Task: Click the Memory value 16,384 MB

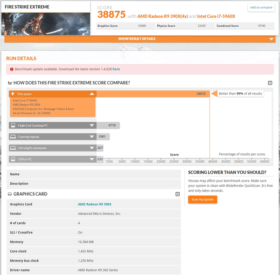Action: click(86, 242)
